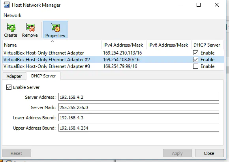The height and width of the screenshot is (162, 229).
Task: Click the IPv6 Address/Mask column header
Action: 169,45
